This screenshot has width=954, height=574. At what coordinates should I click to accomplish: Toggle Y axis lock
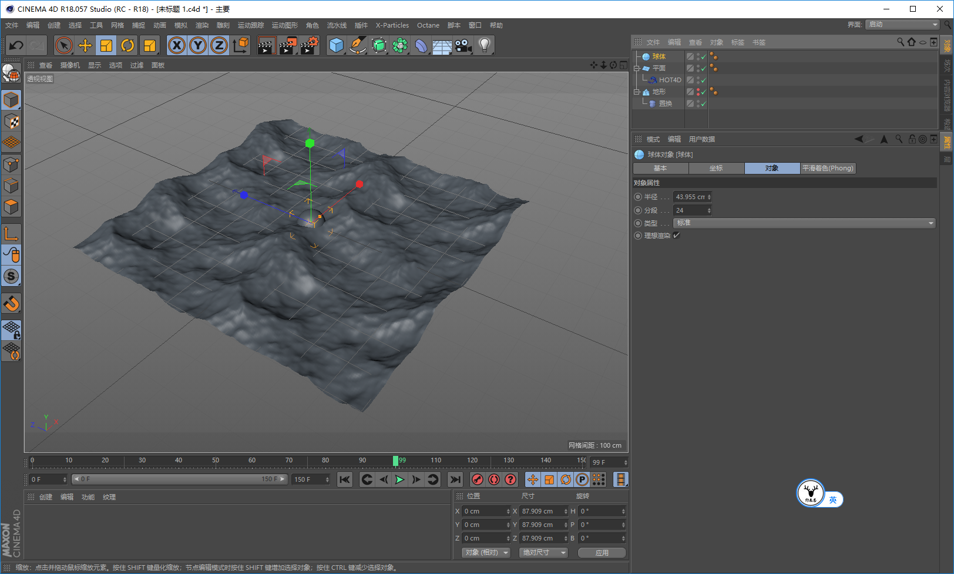[x=198, y=45]
